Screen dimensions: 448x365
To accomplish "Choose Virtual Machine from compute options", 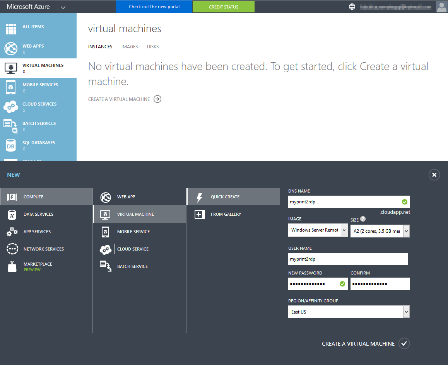I will point(140,214).
